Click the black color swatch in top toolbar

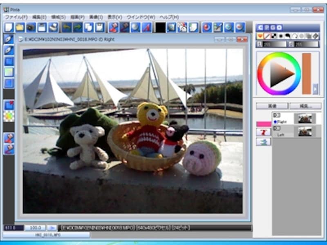pyautogui.click(x=160, y=27)
